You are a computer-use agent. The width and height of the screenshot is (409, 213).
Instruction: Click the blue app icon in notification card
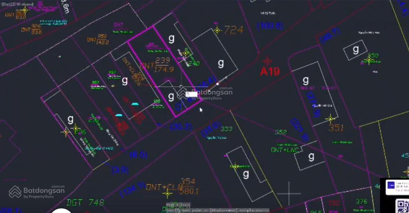point(391,185)
